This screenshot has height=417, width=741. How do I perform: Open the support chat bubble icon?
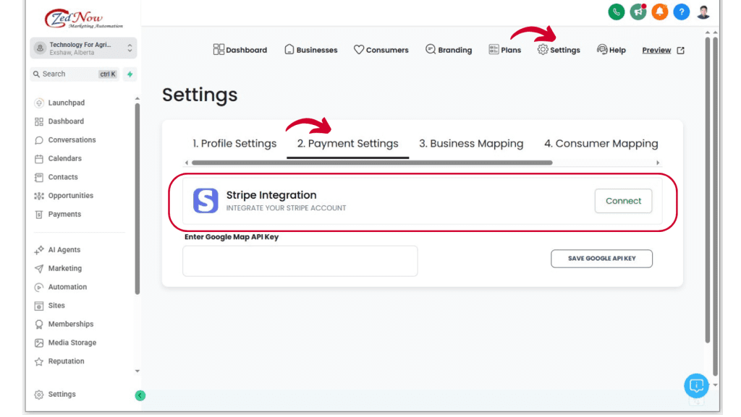(x=695, y=386)
